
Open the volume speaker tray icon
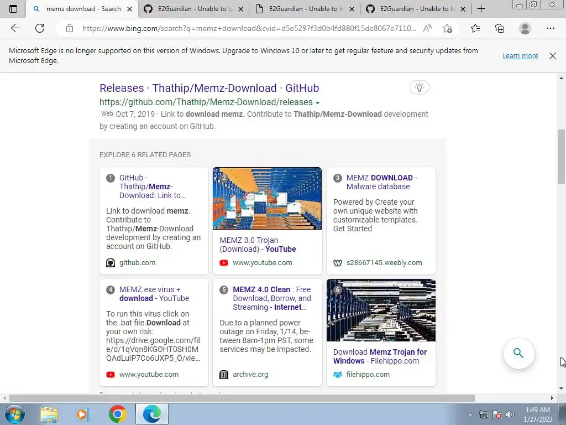tap(510, 414)
